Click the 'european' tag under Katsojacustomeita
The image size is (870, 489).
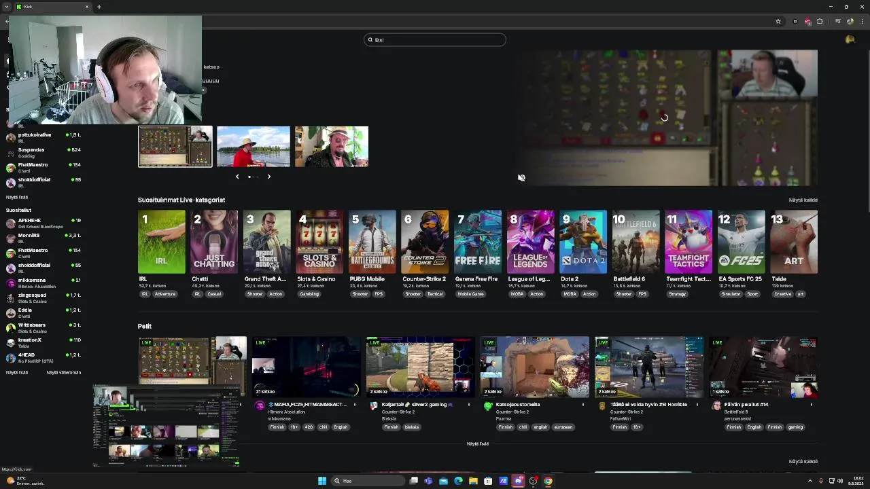click(563, 427)
